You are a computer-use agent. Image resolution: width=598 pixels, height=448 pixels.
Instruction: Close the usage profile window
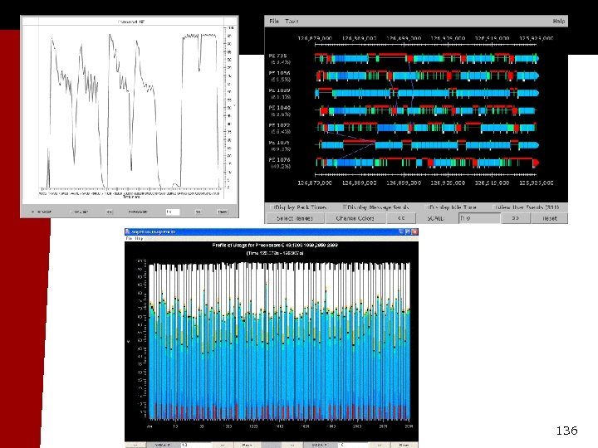[x=414, y=231]
